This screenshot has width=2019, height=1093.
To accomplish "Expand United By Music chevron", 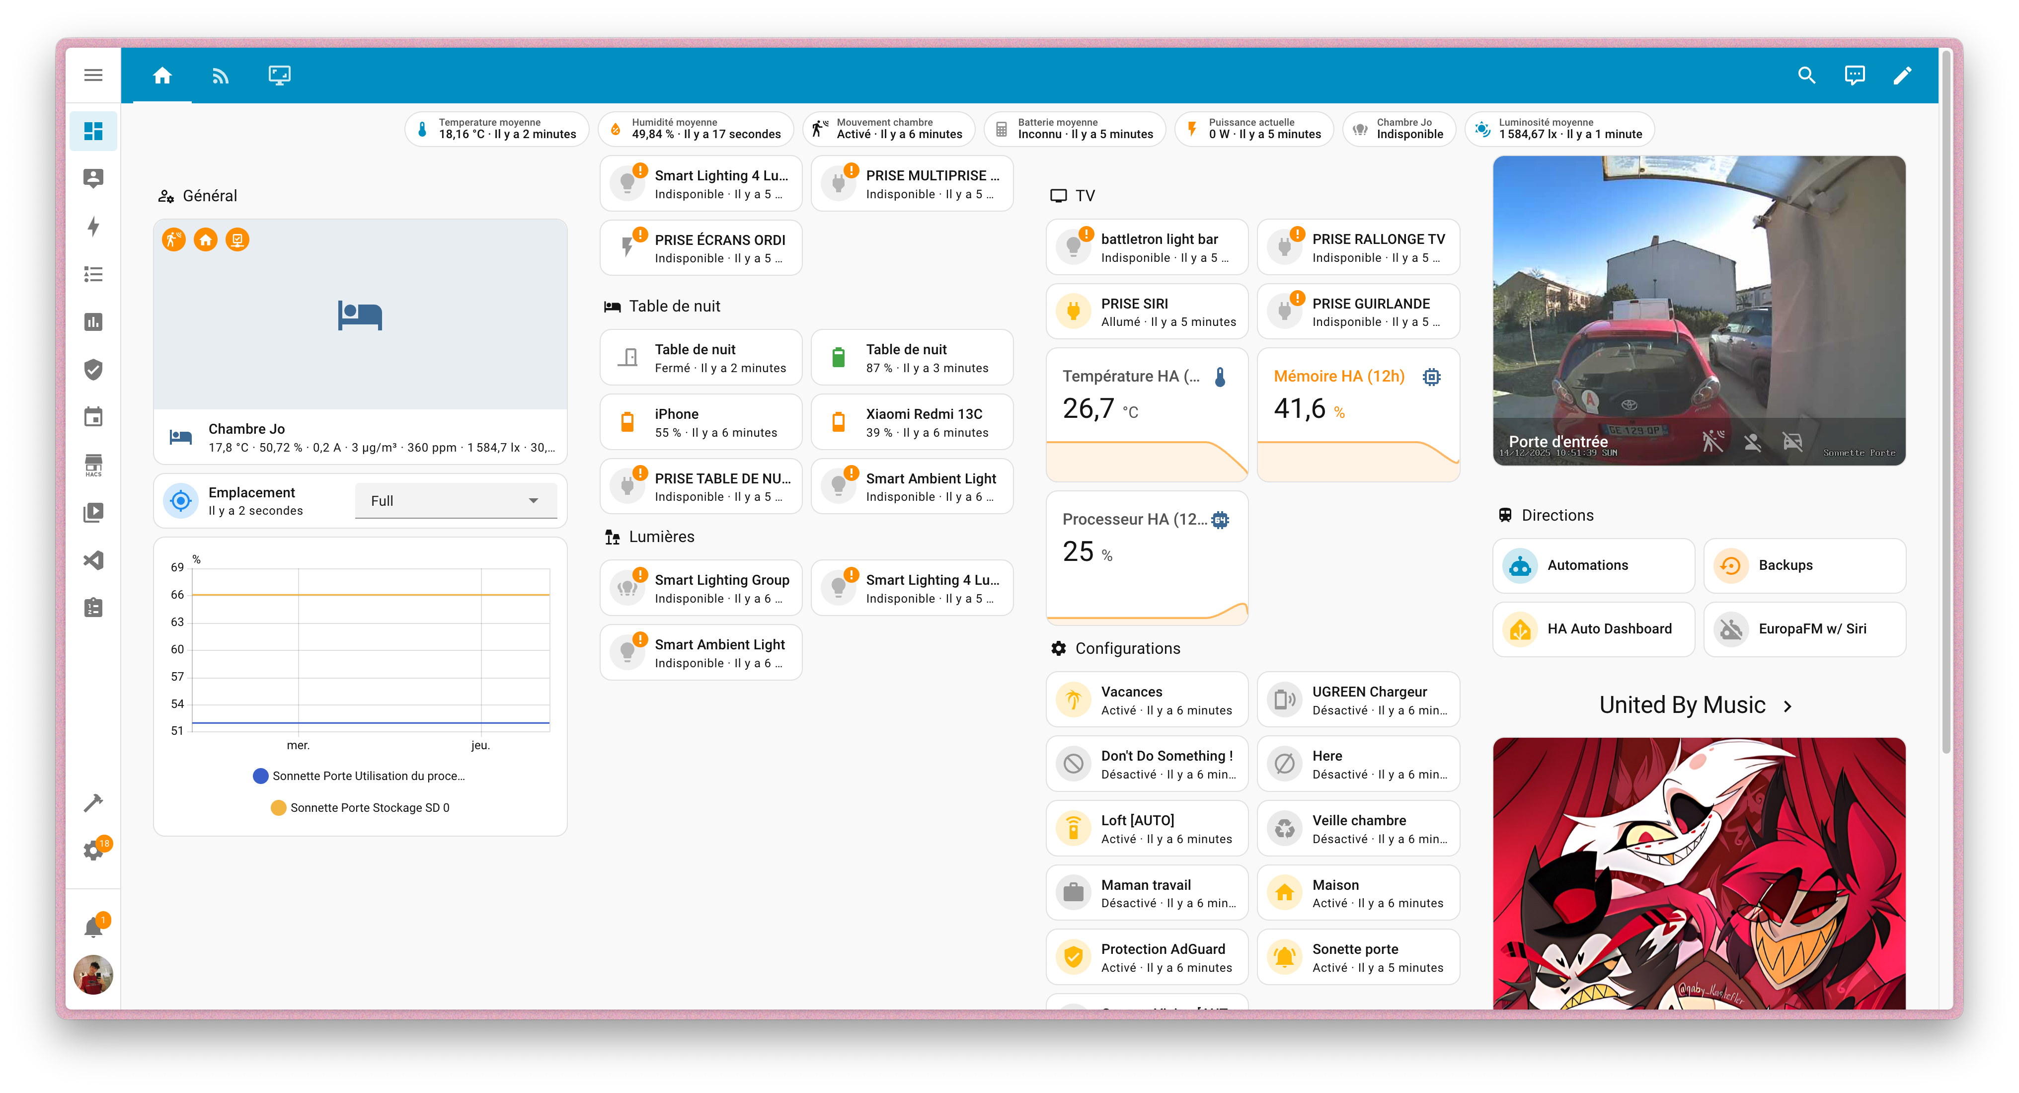I will (x=1787, y=706).
